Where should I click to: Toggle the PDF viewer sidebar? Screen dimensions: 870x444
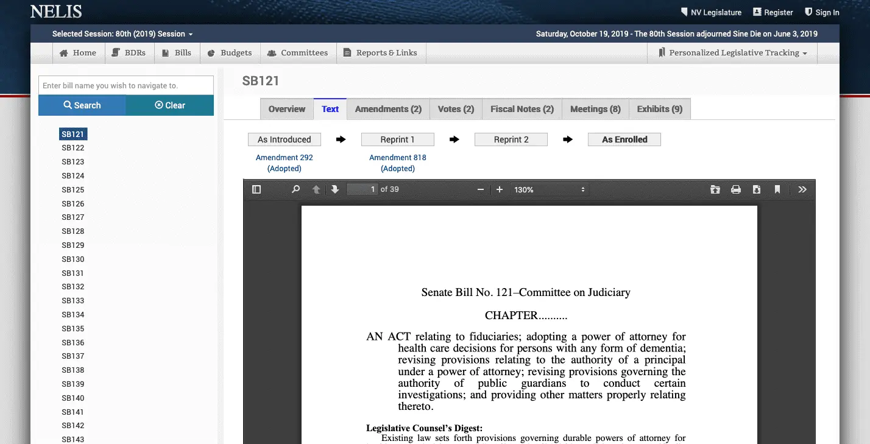(256, 189)
